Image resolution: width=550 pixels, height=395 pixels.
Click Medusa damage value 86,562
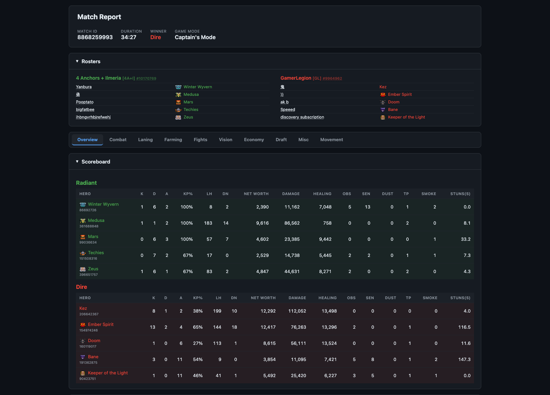(x=292, y=223)
